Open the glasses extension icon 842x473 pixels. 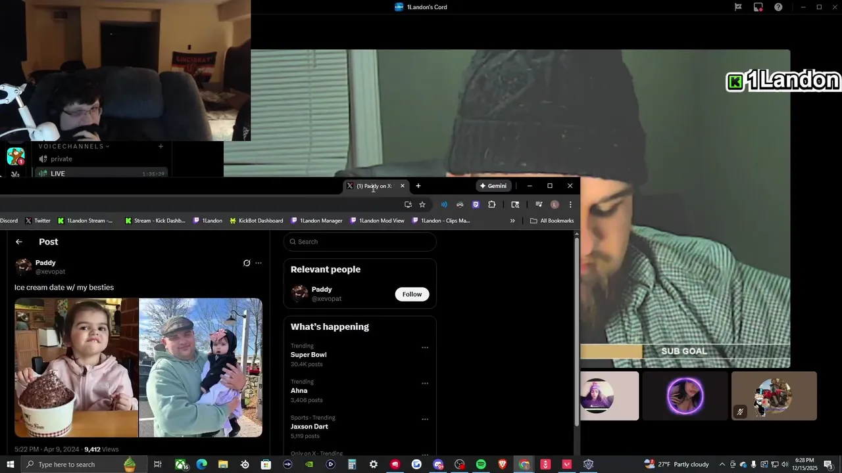pyautogui.click(x=460, y=204)
